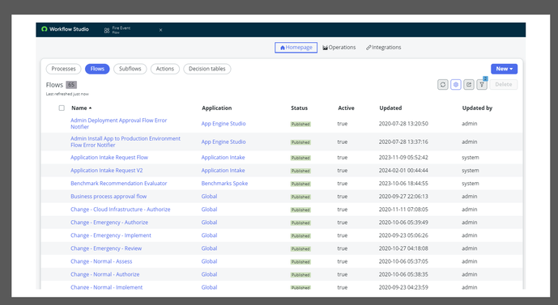Sort by the Name column header

click(x=81, y=108)
